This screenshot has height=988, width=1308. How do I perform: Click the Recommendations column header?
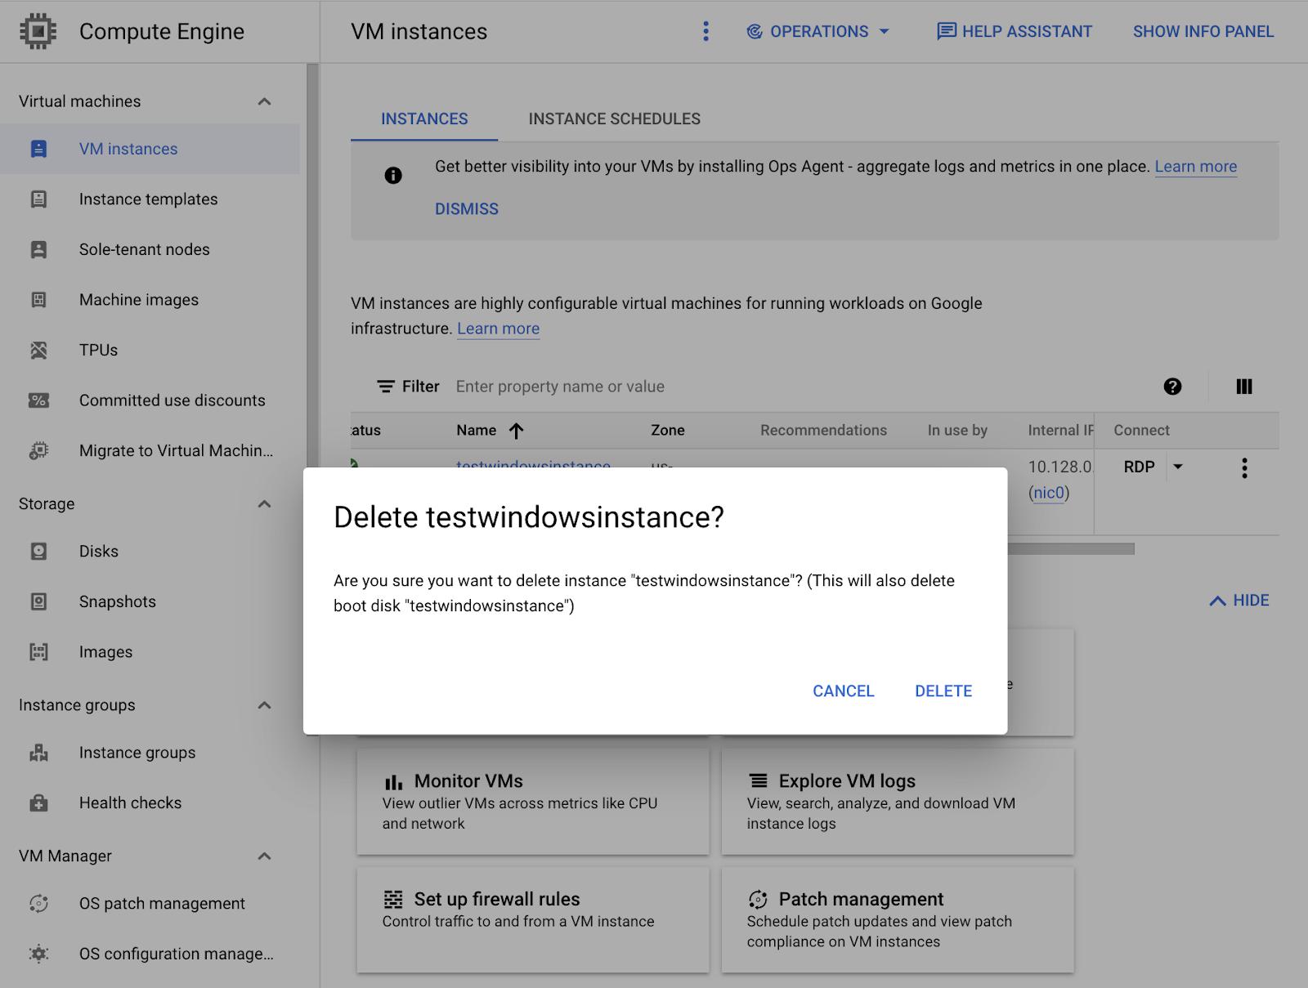[x=823, y=431]
